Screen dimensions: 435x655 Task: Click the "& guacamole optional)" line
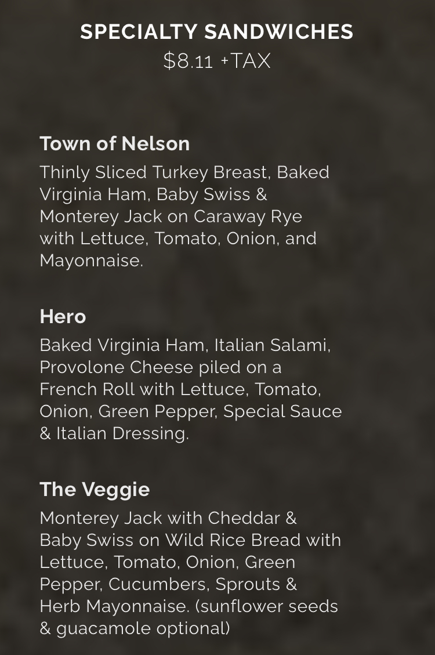(x=135, y=628)
